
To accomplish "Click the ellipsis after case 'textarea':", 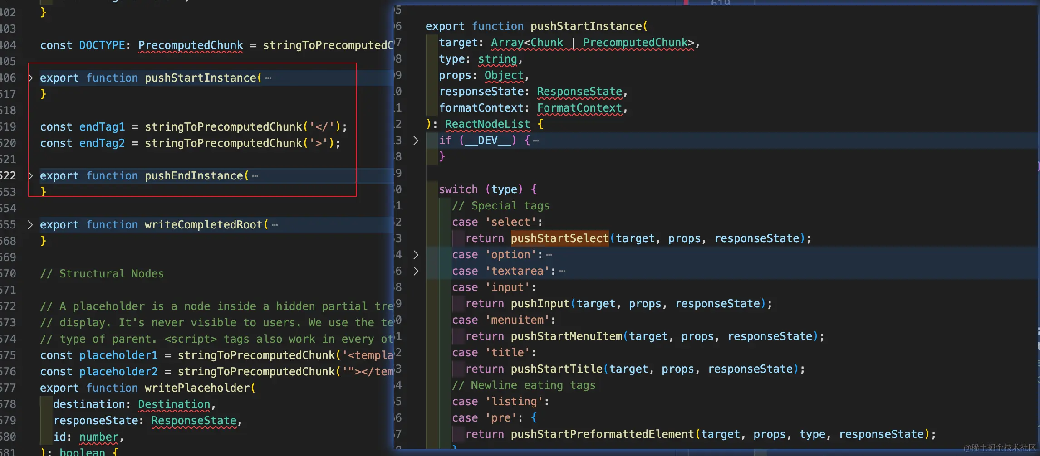I will (x=562, y=272).
